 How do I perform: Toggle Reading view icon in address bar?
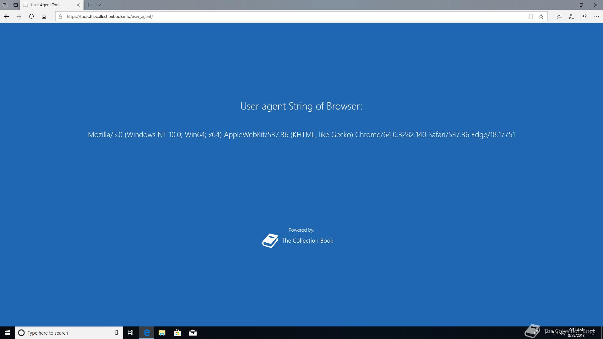[531, 16]
